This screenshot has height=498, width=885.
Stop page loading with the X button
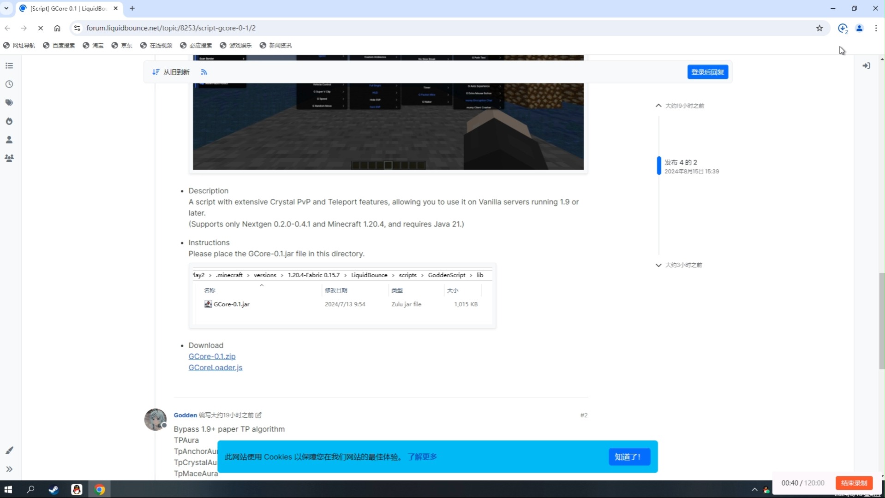pos(41,28)
